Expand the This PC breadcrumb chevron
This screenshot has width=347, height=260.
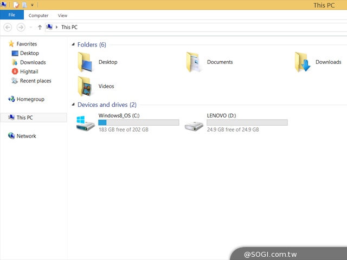57,27
